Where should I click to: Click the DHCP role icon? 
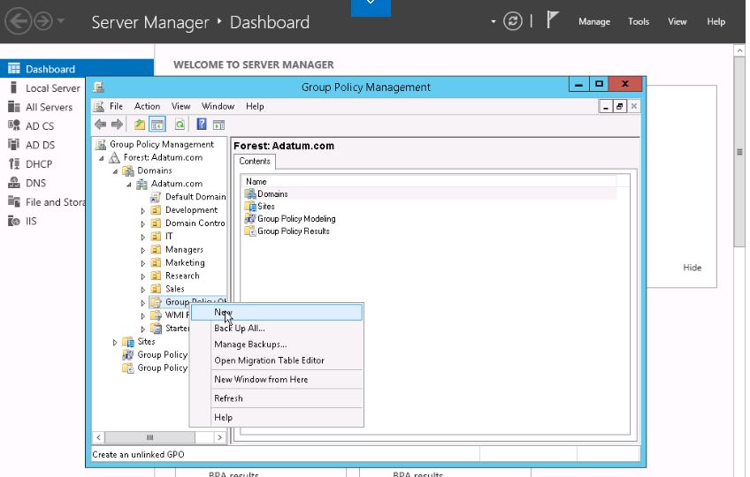pyautogui.click(x=14, y=164)
